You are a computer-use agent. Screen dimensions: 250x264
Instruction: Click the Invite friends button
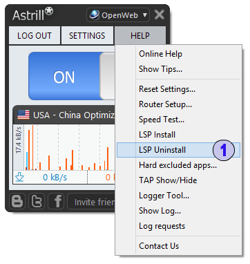coord(92,201)
